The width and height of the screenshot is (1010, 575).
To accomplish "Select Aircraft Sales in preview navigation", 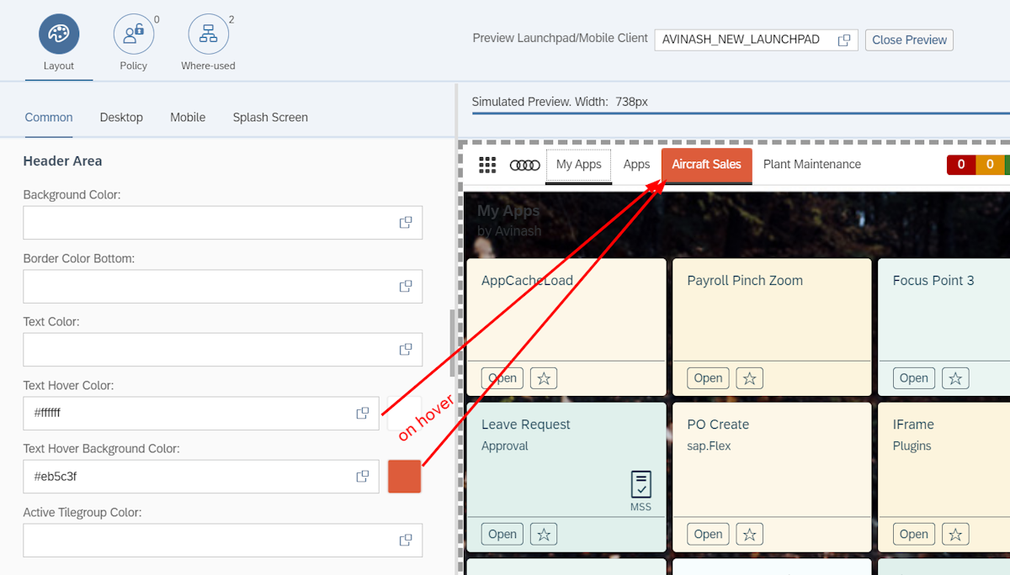I will click(706, 165).
